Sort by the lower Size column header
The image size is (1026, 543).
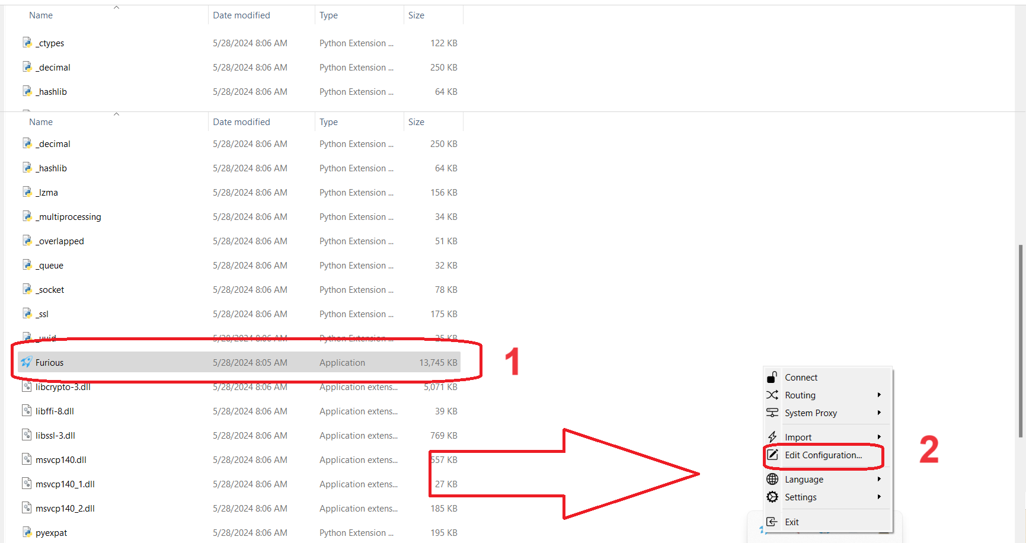coord(416,122)
